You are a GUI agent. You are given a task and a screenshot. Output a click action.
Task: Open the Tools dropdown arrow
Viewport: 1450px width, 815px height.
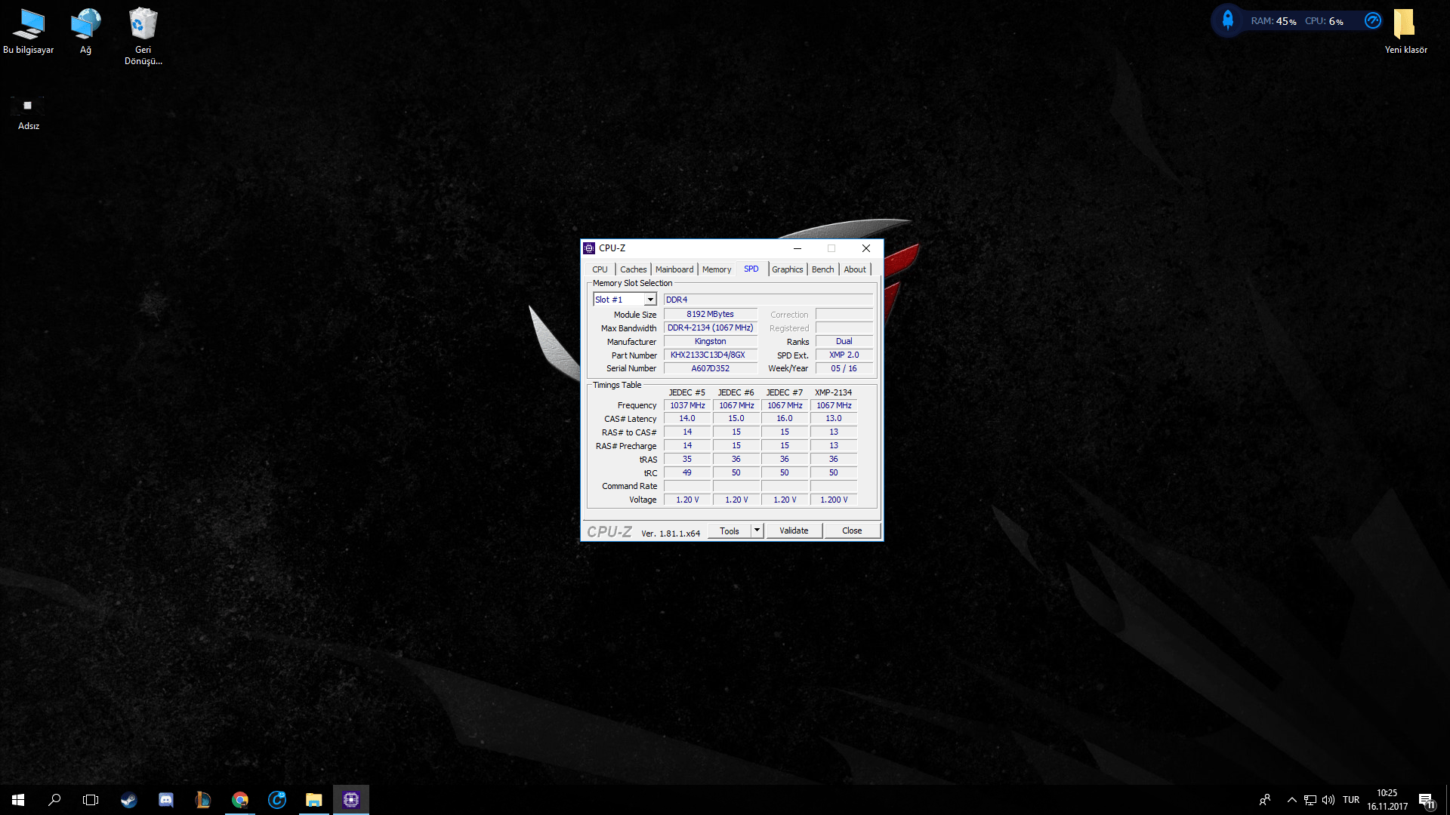pyautogui.click(x=757, y=531)
